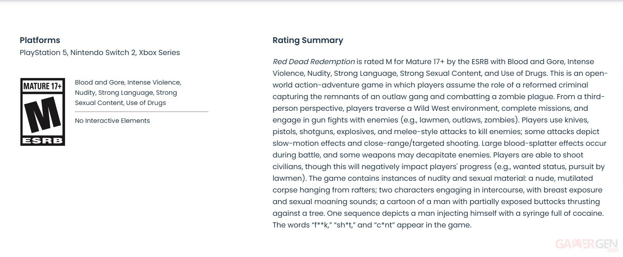Click the Platforms heading
Image resolution: width=623 pixels, height=257 pixels.
click(x=40, y=40)
